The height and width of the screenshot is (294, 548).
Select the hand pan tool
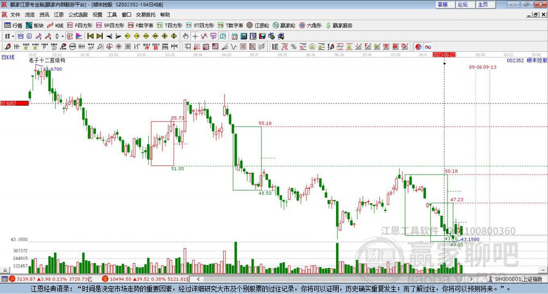click(x=186, y=36)
